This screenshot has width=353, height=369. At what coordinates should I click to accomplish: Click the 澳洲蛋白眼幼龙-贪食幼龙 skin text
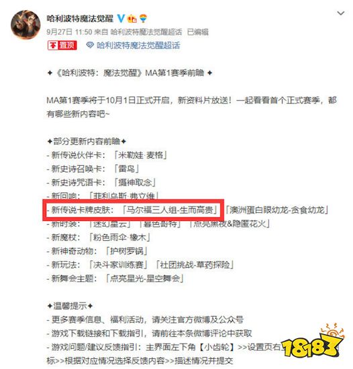(277, 210)
